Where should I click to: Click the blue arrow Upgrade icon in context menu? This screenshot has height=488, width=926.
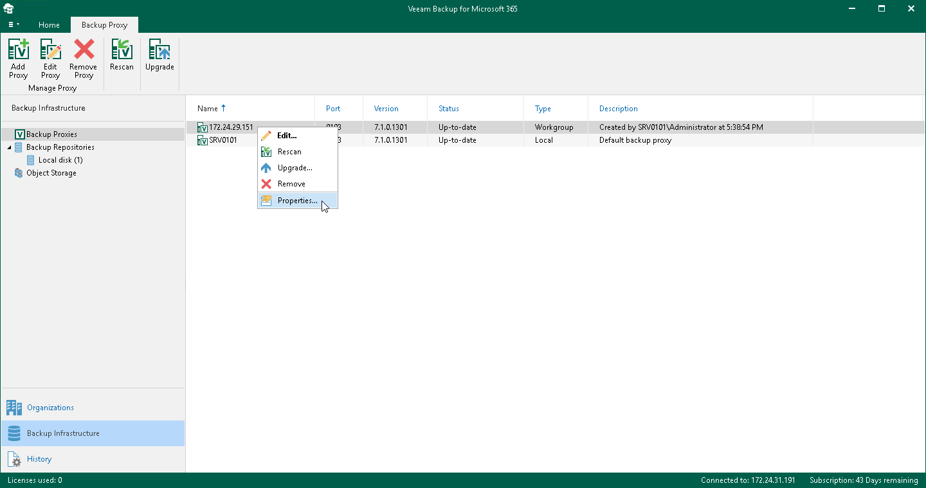tap(266, 168)
